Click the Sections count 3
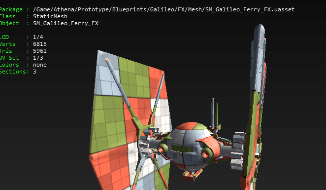The width and height of the screenshot is (326, 190). [x=34, y=72]
